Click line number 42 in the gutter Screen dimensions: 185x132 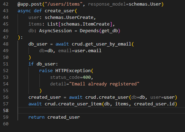[6, 4]
